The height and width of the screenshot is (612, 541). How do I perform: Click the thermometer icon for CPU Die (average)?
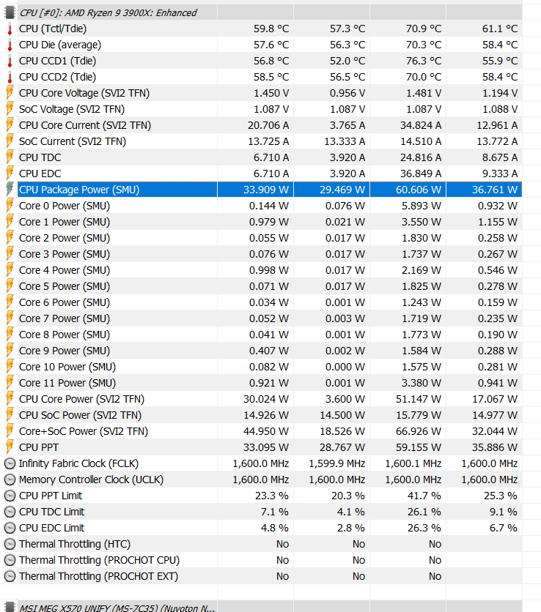pyautogui.click(x=10, y=45)
